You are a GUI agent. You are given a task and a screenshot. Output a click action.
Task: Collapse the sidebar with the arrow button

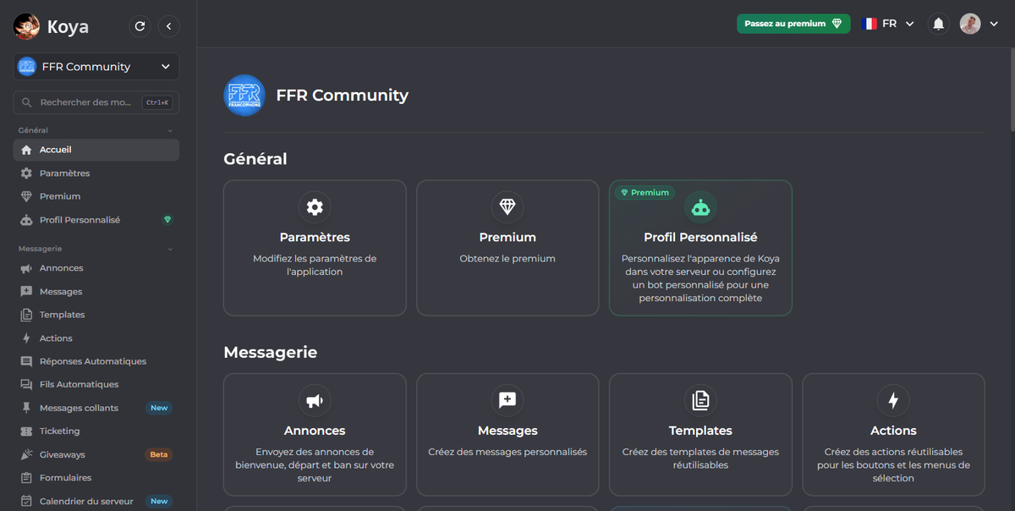click(x=169, y=26)
